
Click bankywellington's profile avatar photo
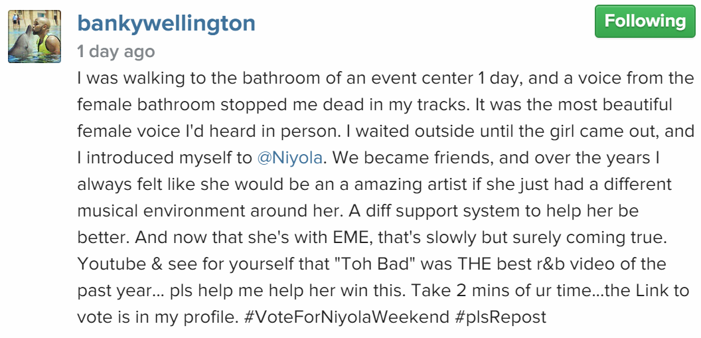(35, 37)
